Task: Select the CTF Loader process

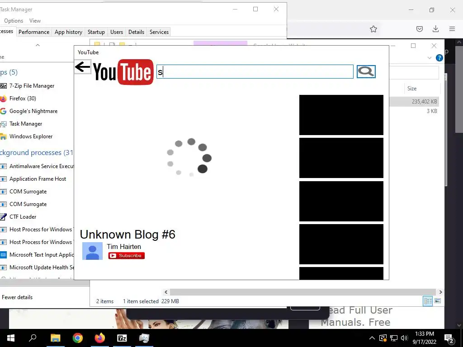Action: pyautogui.click(x=37, y=217)
